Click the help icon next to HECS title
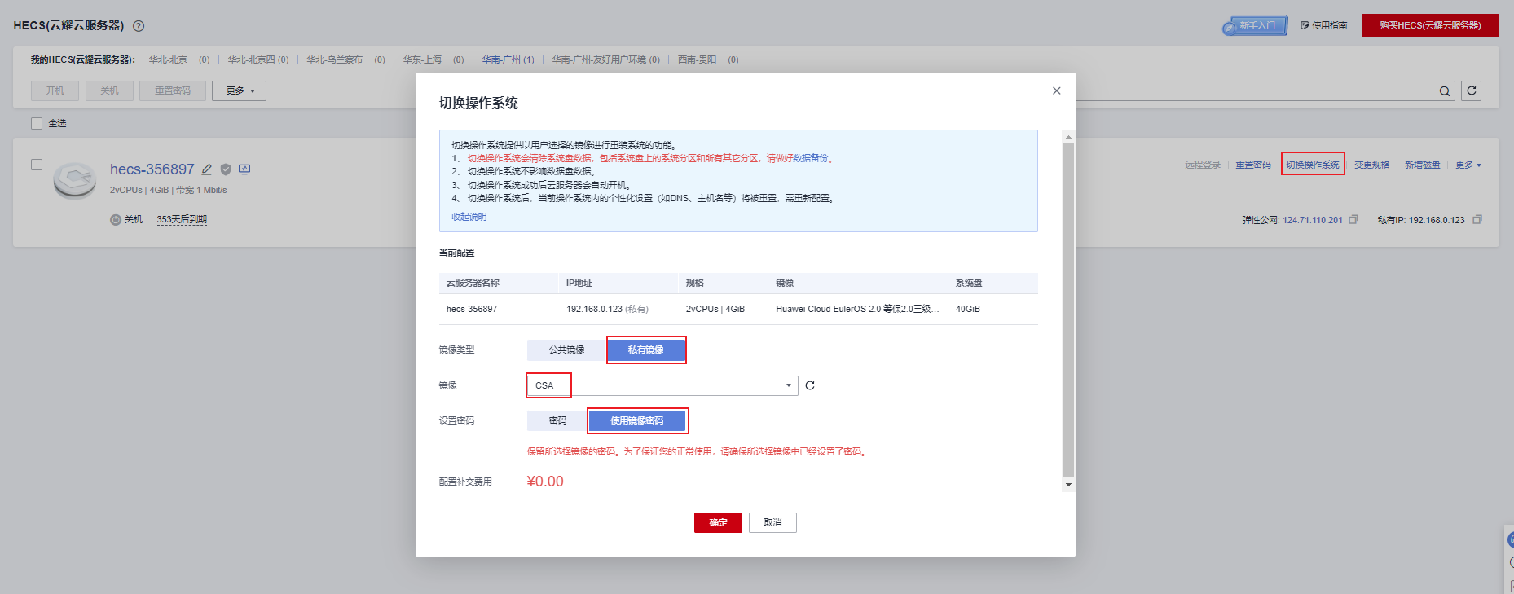 tap(139, 26)
